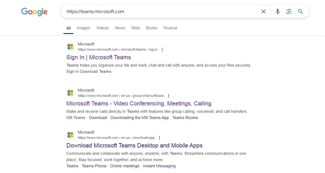
Task: Open the Download sitelink
Action: pos(98,118)
